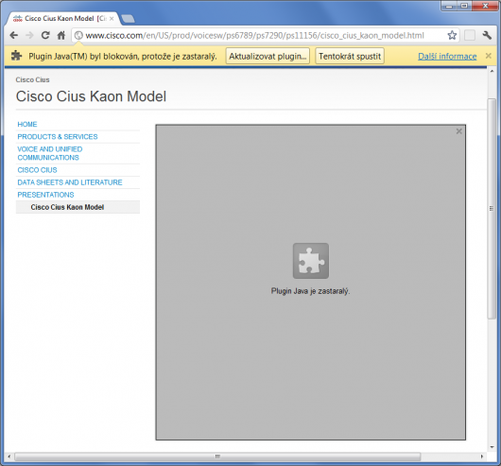Click the Aktualizovat plugin button
501x466 pixels.
pyautogui.click(x=268, y=56)
